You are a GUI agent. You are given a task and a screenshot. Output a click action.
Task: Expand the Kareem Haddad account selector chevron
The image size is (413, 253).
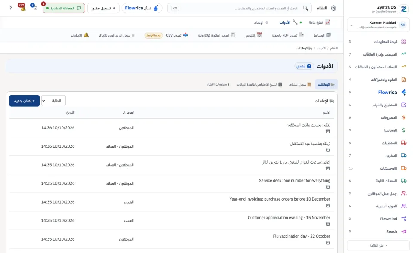pyautogui.click(x=351, y=25)
